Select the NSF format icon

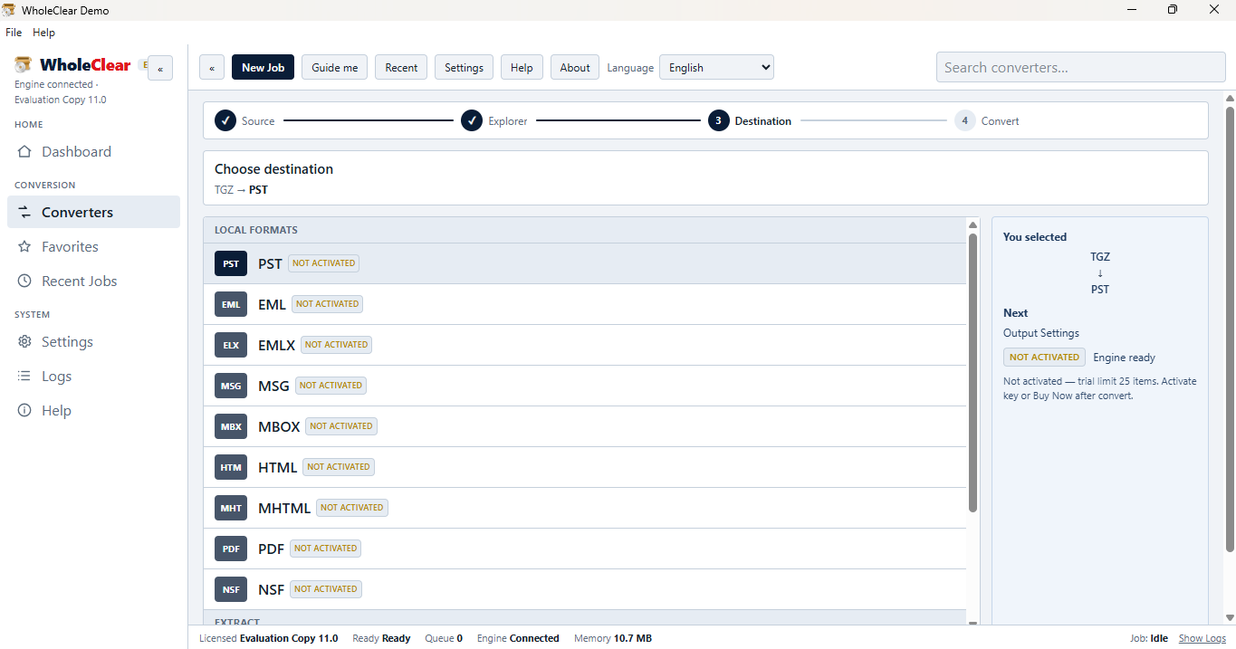coord(231,589)
